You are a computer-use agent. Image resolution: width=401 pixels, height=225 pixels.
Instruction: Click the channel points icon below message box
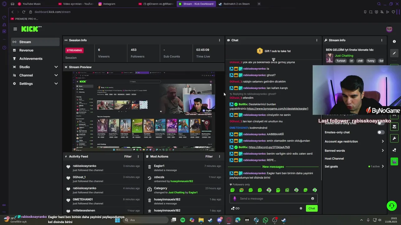[x=233, y=208]
